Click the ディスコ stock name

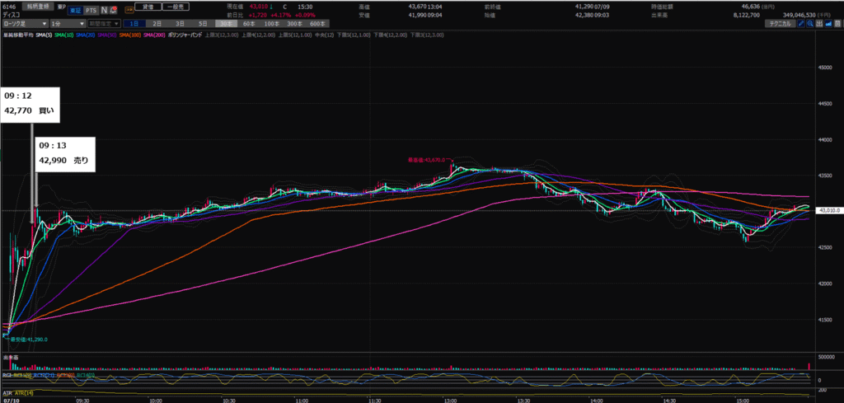tap(12, 15)
